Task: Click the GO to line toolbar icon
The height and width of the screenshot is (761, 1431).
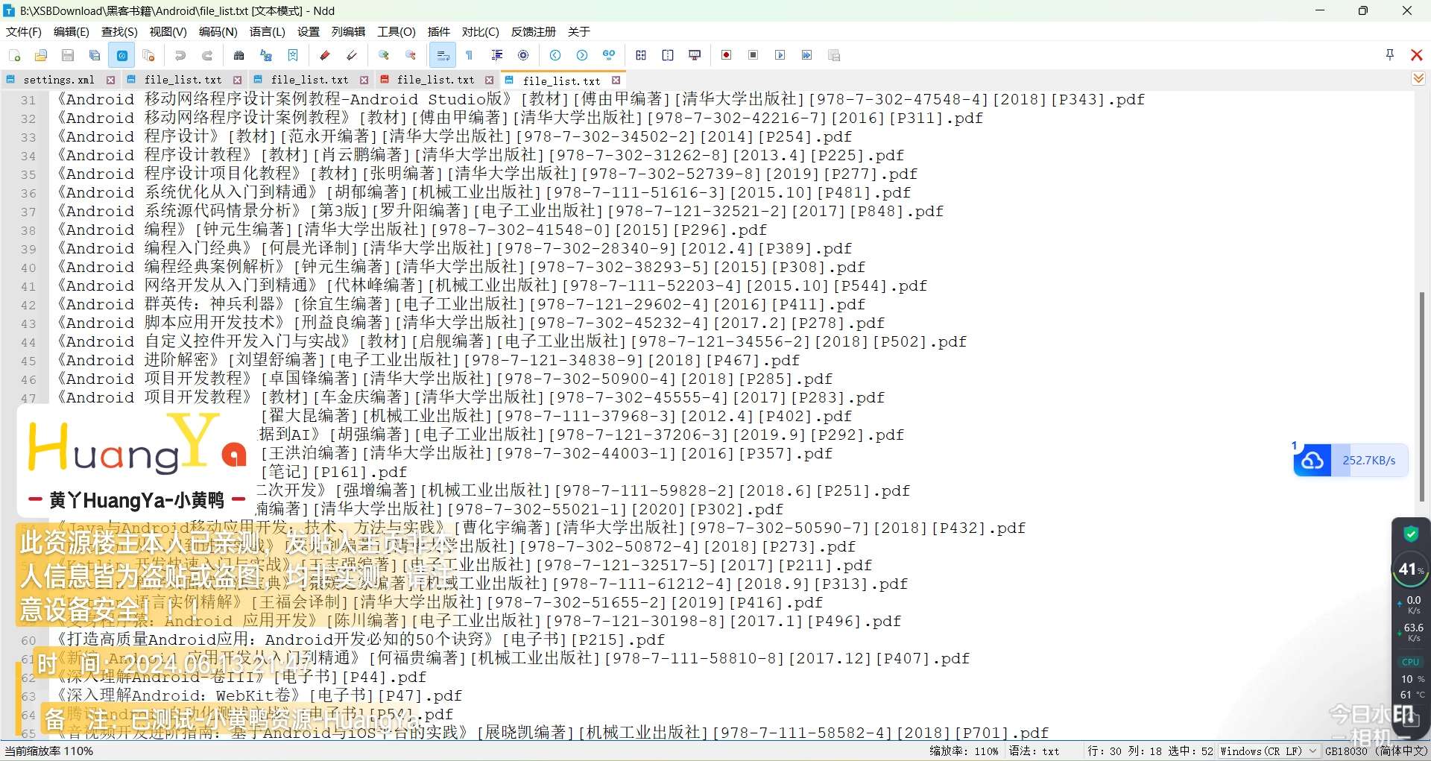Action: (x=609, y=55)
